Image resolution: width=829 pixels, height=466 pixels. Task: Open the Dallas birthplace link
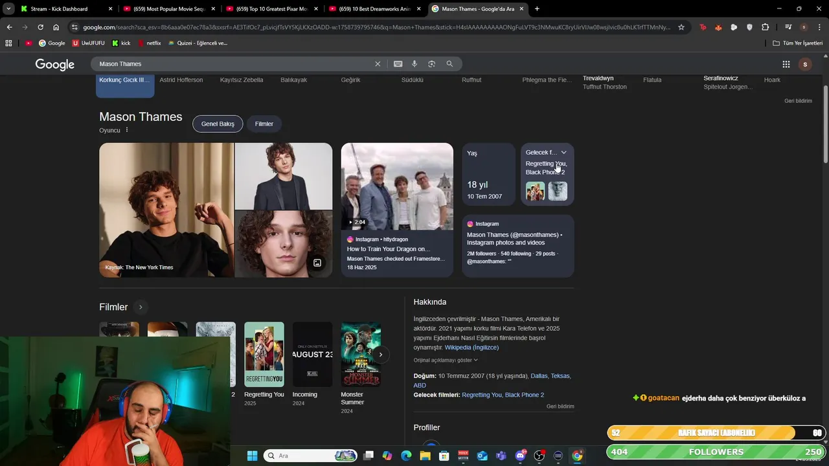539,376
